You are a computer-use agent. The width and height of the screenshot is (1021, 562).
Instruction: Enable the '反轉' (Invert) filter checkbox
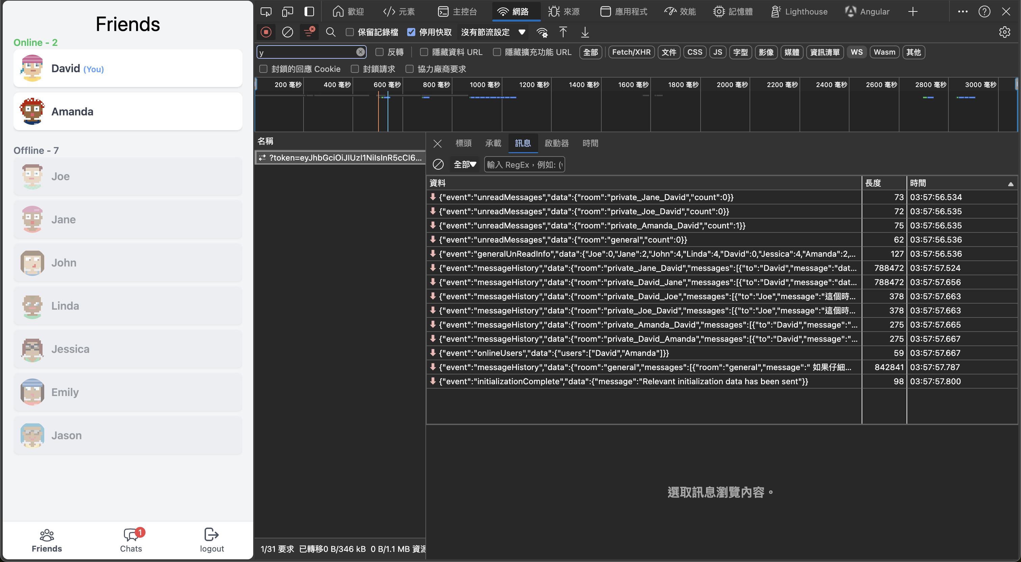[x=379, y=52]
